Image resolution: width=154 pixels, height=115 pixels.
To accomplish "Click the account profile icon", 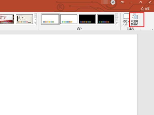I will point(113,2).
